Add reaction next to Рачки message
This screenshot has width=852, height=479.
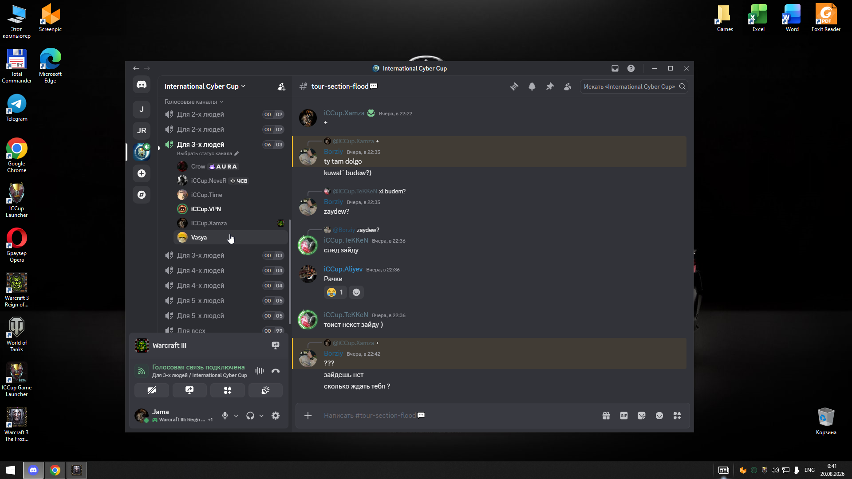(356, 292)
